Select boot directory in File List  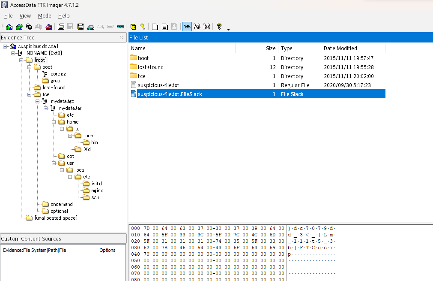(257, 58)
